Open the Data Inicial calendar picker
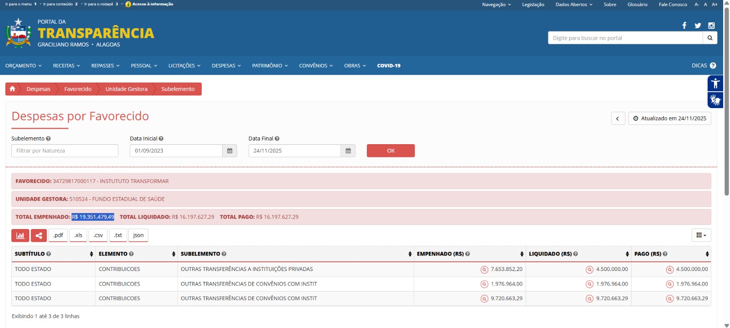730x328 pixels. [229, 151]
